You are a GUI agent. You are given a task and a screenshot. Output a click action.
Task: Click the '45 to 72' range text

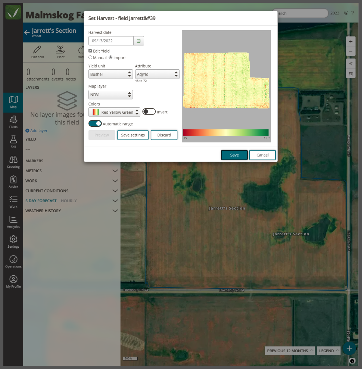tap(141, 81)
